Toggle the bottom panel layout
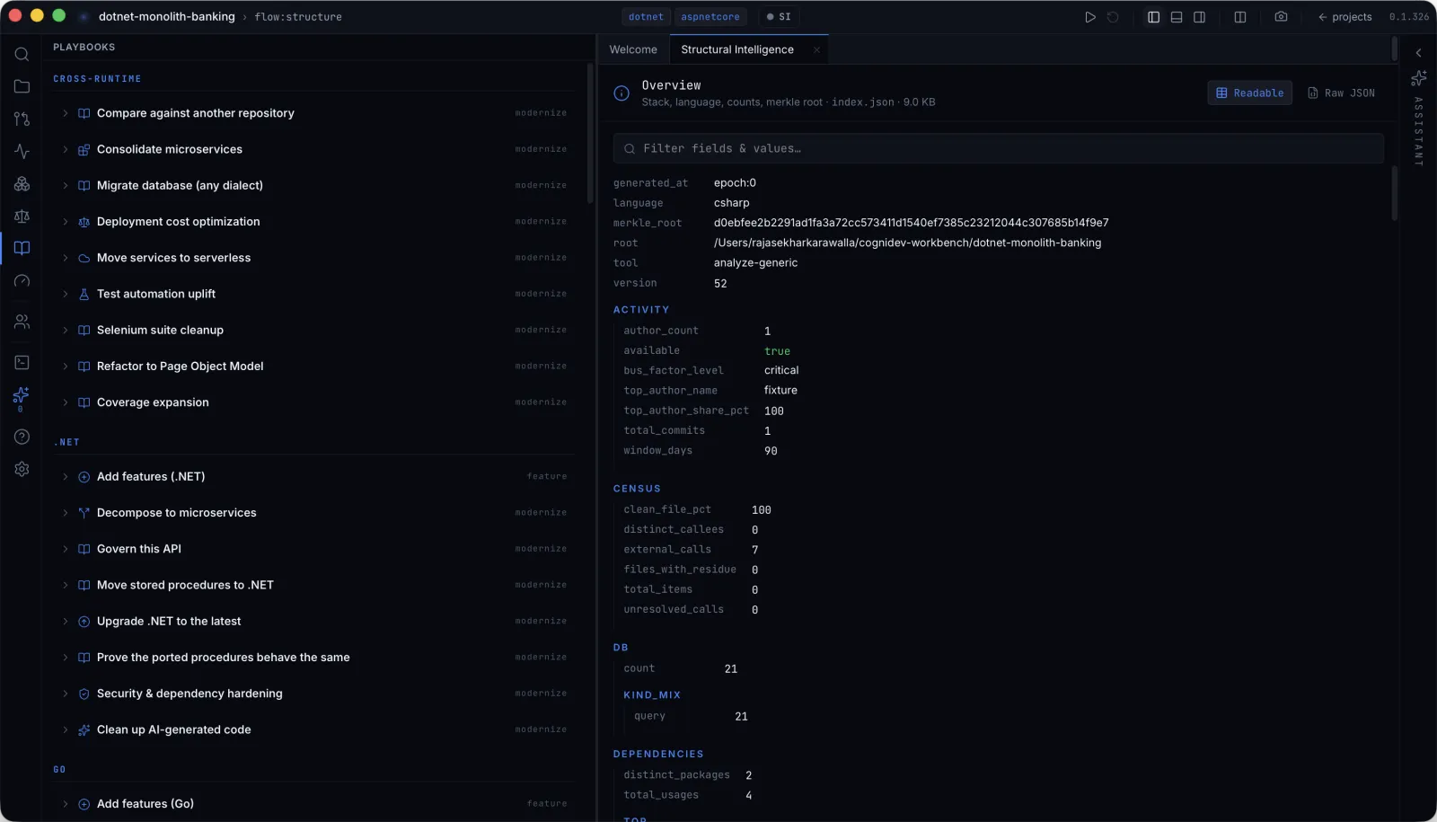This screenshot has height=822, width=1437. (1177, 17)
